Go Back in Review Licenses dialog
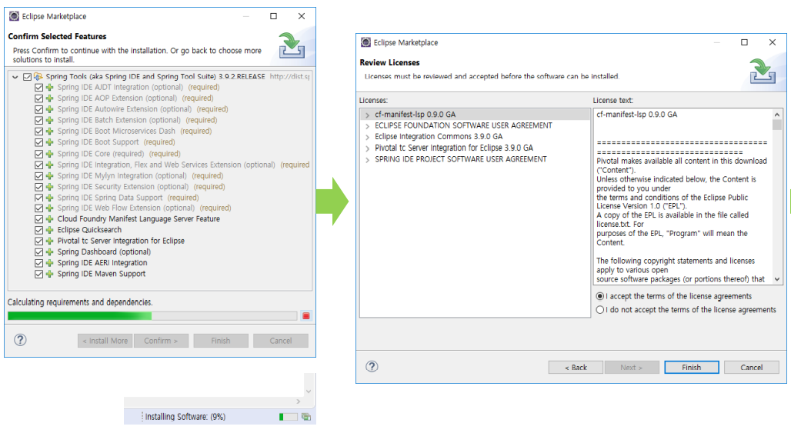The image size is (791, 433). click(x=576, y=368)
